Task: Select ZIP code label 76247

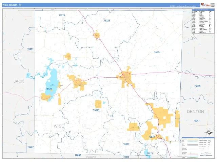Action: (x=196, y=121)
